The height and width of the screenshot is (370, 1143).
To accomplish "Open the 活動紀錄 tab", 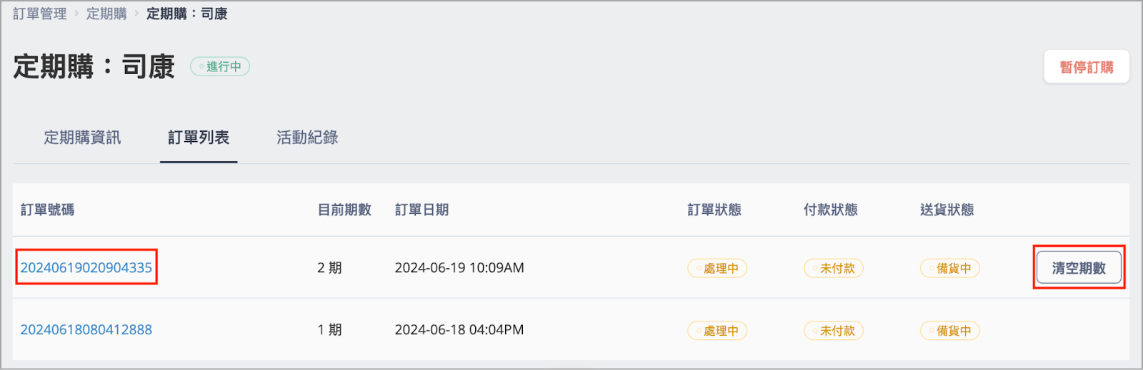I will point(307,138).
